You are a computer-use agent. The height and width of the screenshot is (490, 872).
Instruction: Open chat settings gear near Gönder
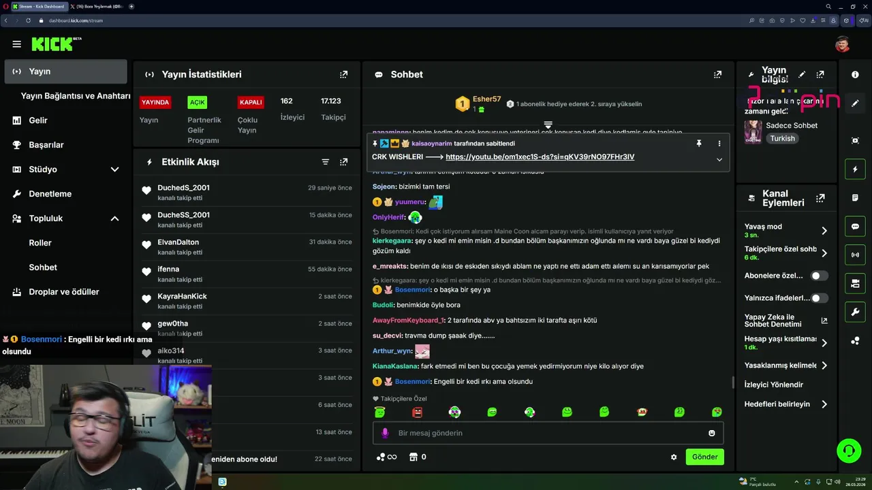tap(674, 457)
